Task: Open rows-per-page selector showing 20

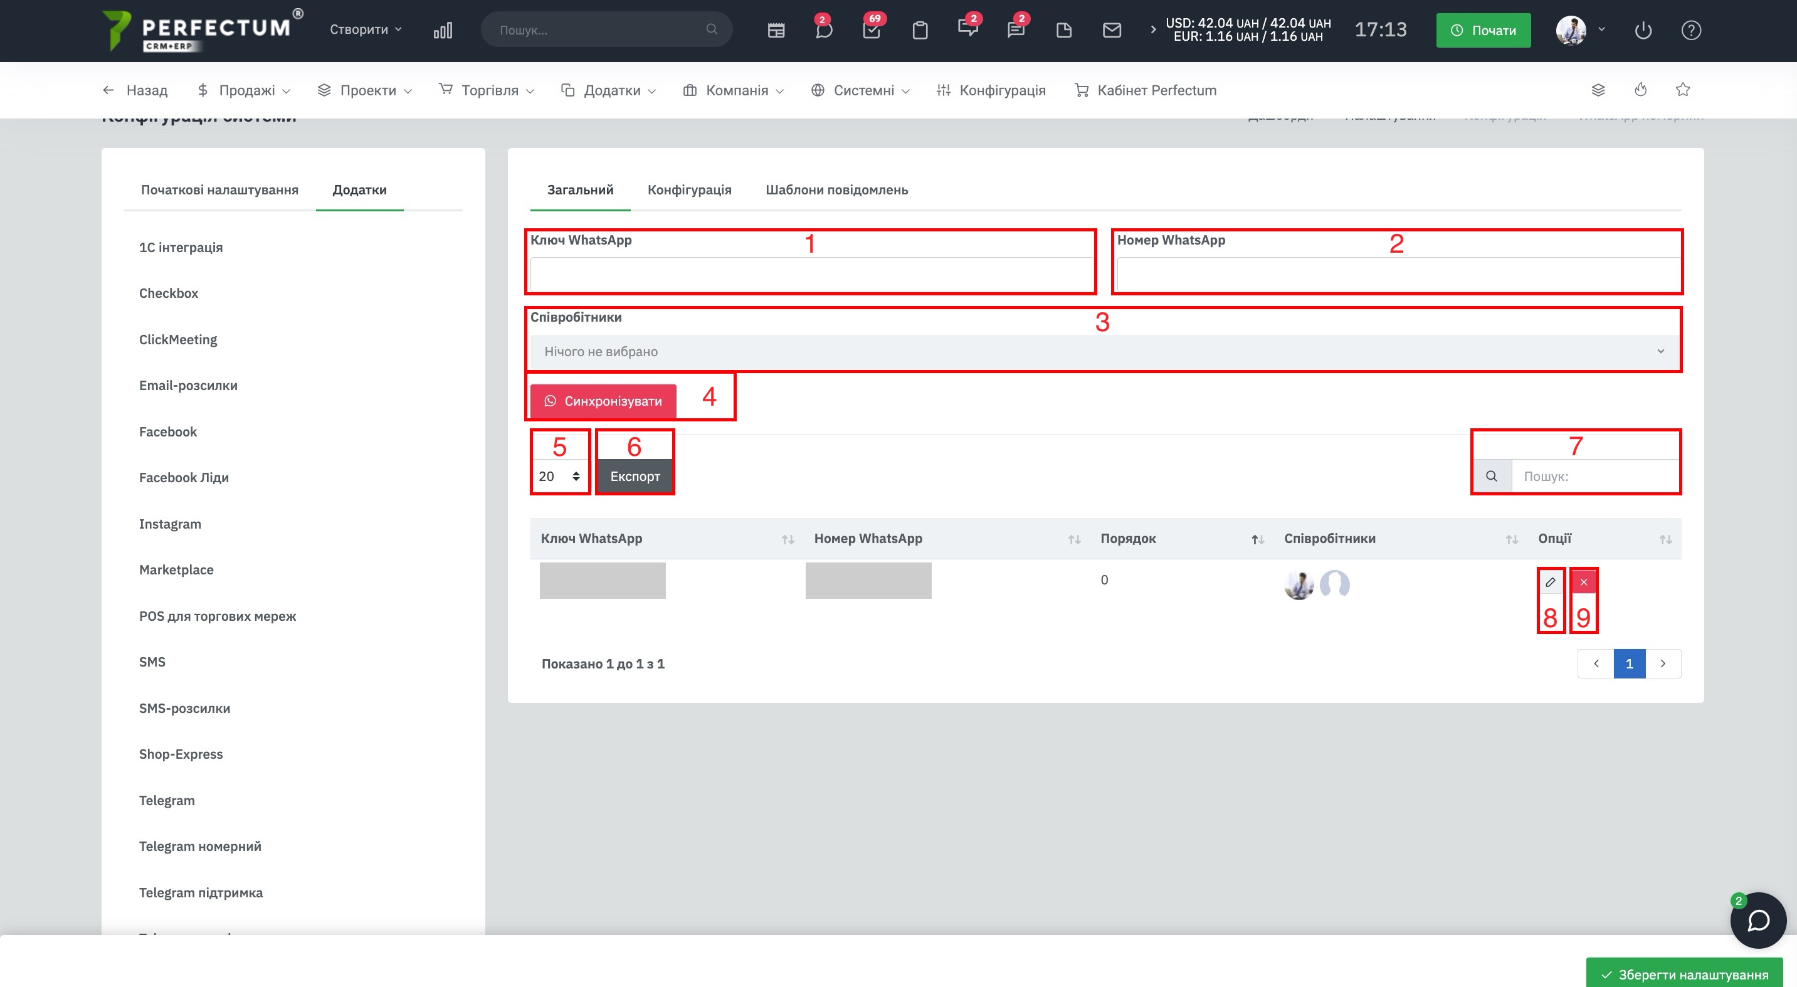Action: point(559,477)
